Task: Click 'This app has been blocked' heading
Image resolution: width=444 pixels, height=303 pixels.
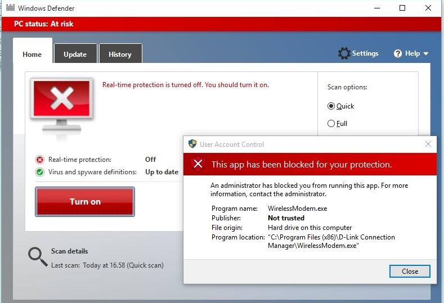Action: pos(302,164)
